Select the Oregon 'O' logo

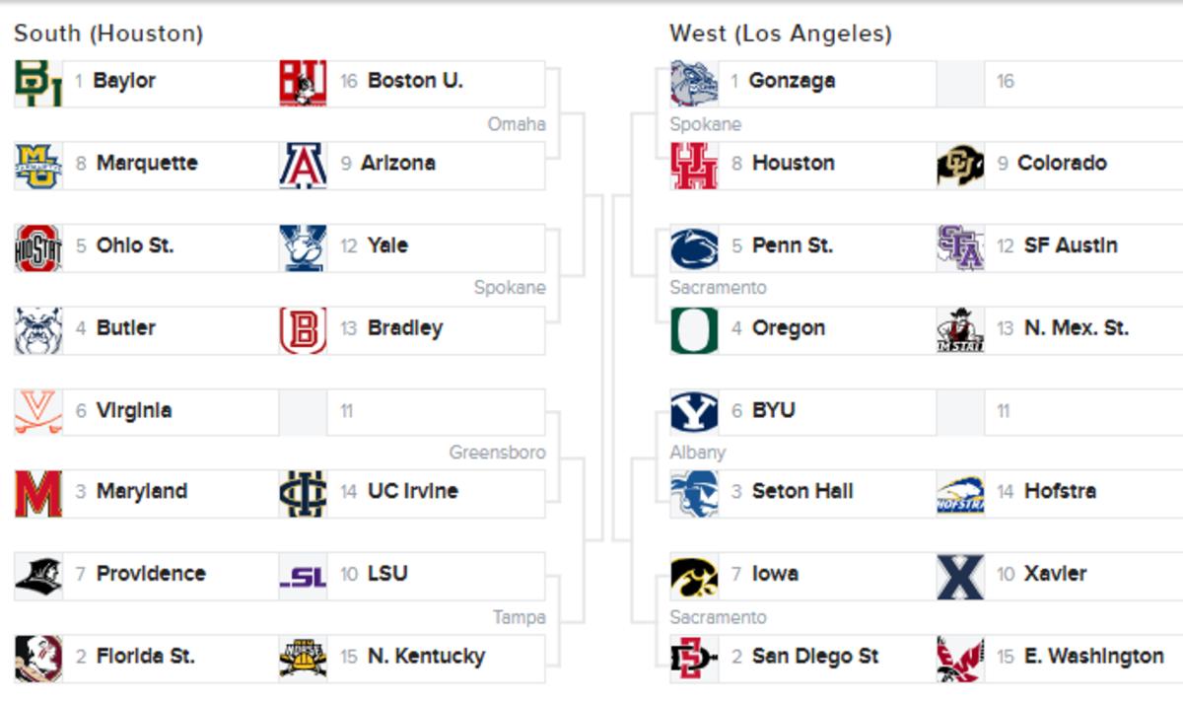click(x=694, y=330)
